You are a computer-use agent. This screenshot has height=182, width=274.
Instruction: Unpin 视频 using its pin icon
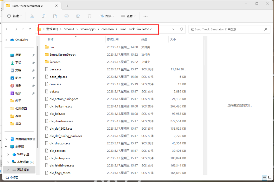(33, 93)
